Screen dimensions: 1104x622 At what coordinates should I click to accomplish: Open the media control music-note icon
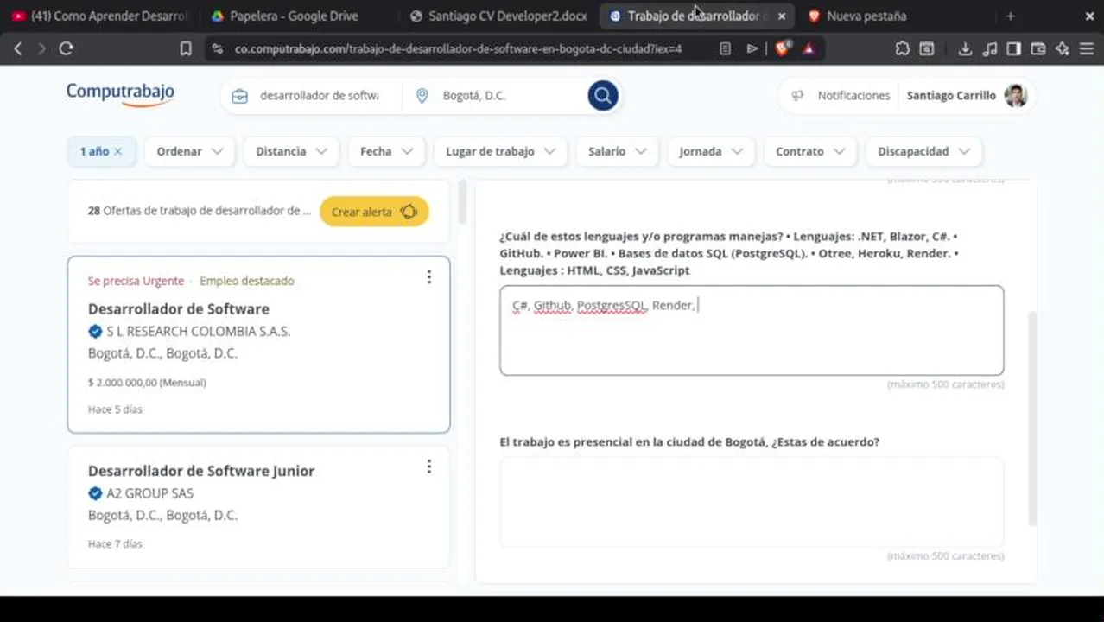pos(990,49)
